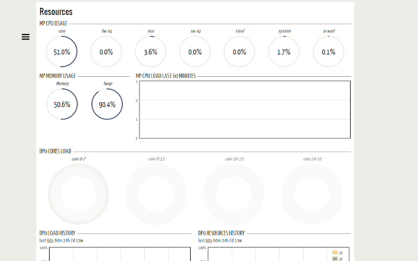The image size is (418, 261).
Task: Click the core 24-31 load ring
Action: pyautogui.click(x=312, y=194)
